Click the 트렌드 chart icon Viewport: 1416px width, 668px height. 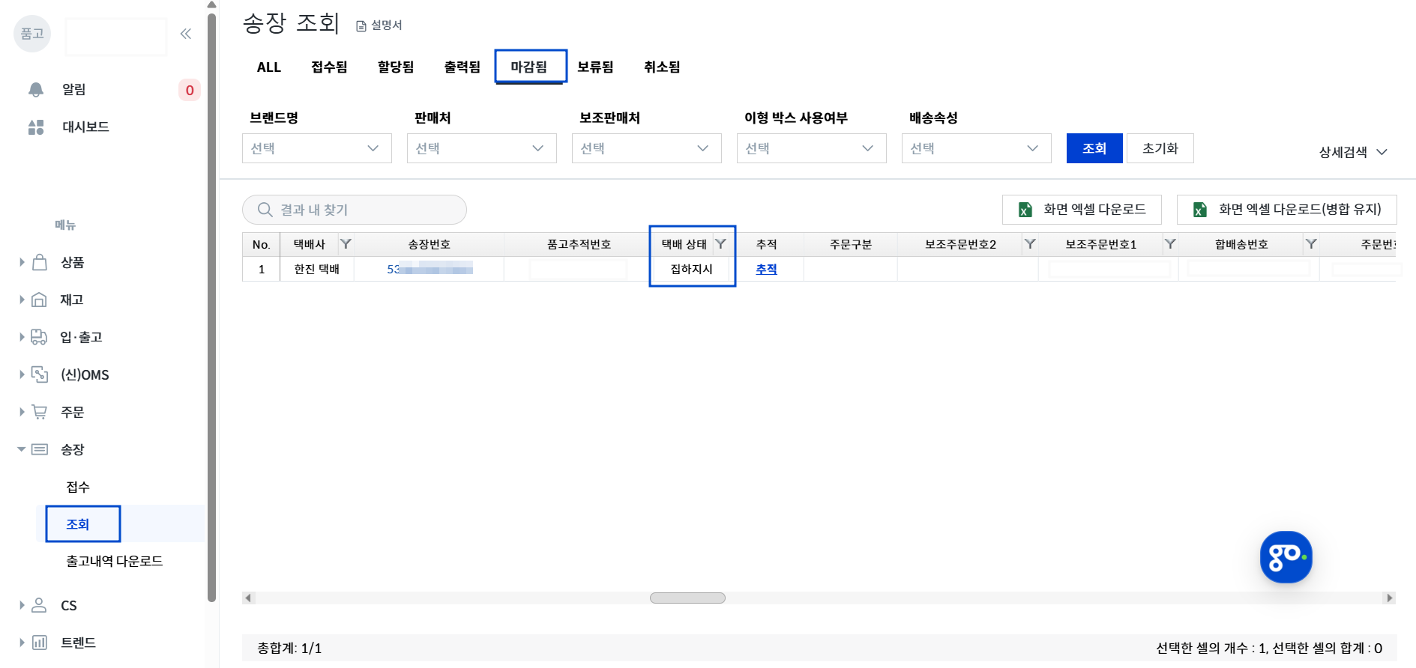click(x=40, y=643)
